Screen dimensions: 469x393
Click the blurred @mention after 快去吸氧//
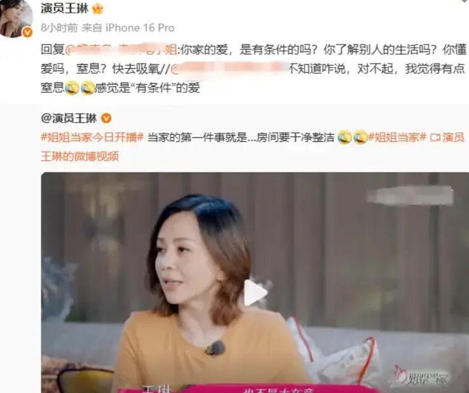229,69
